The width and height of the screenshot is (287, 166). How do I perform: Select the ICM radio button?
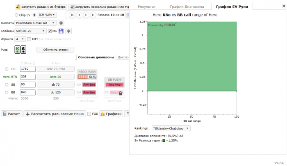click(34, 15)
